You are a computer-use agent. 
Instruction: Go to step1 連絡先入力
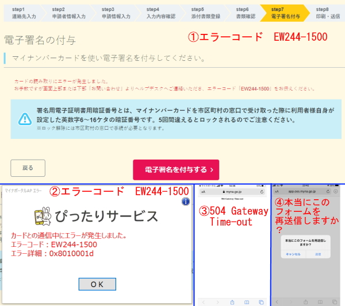click(x=24, y=13)
